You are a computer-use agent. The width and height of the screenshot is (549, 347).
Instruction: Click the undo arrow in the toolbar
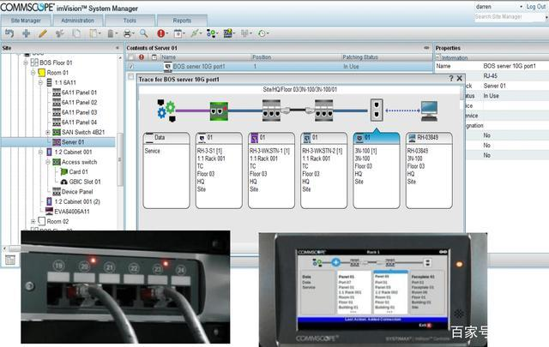click(9, 33)
